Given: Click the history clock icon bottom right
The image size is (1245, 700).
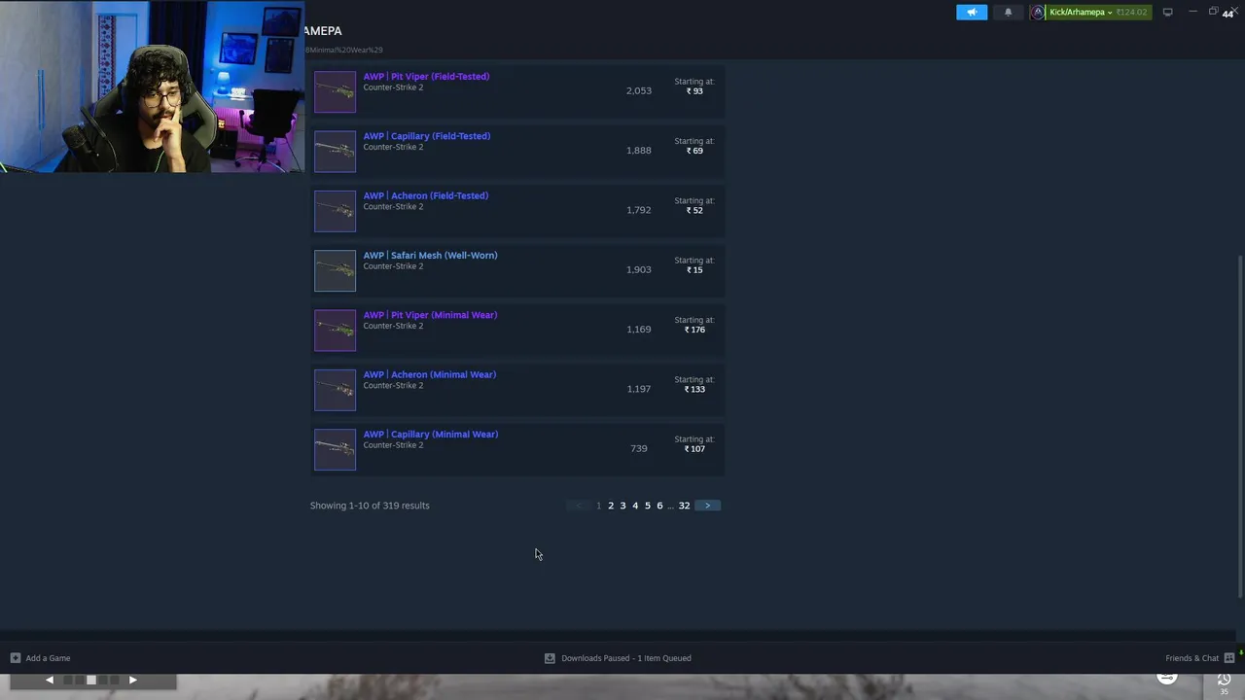Looking at the screenshot, I should [1224, 680].
